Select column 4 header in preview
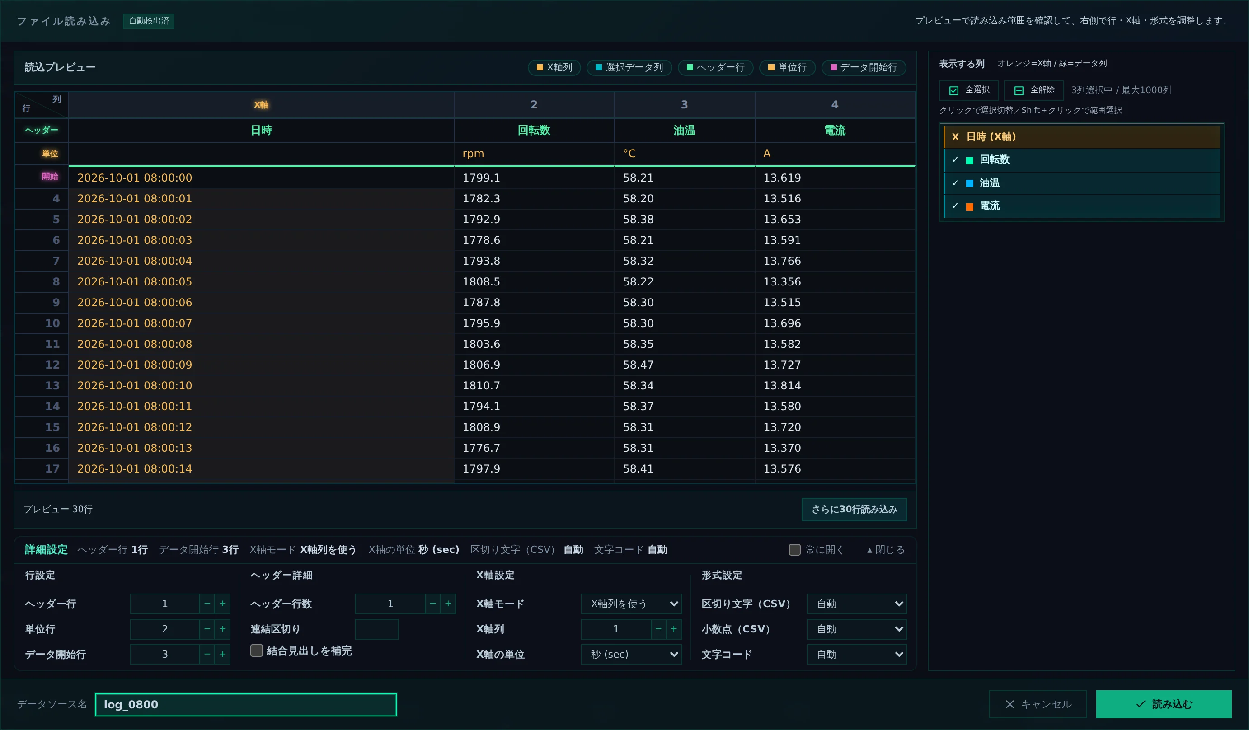This screenshot has width=1249, height=730. 835,104
